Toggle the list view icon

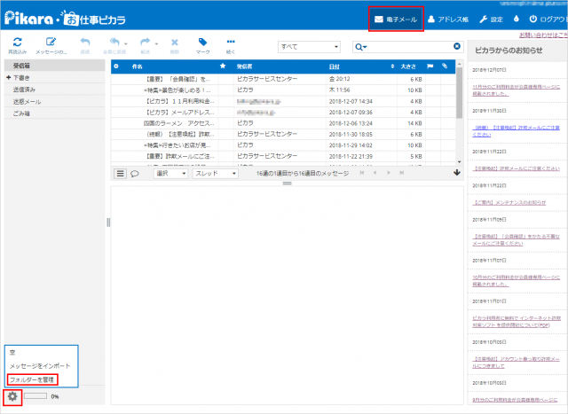pos(121,174)
